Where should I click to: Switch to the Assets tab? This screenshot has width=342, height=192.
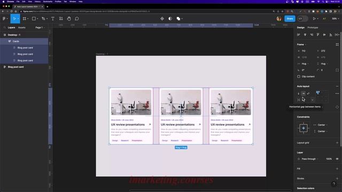click(x=21, y=27)
